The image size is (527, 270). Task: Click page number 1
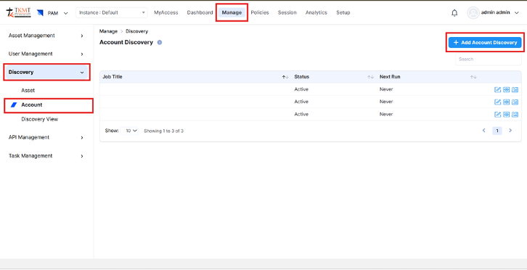point(497,131)
